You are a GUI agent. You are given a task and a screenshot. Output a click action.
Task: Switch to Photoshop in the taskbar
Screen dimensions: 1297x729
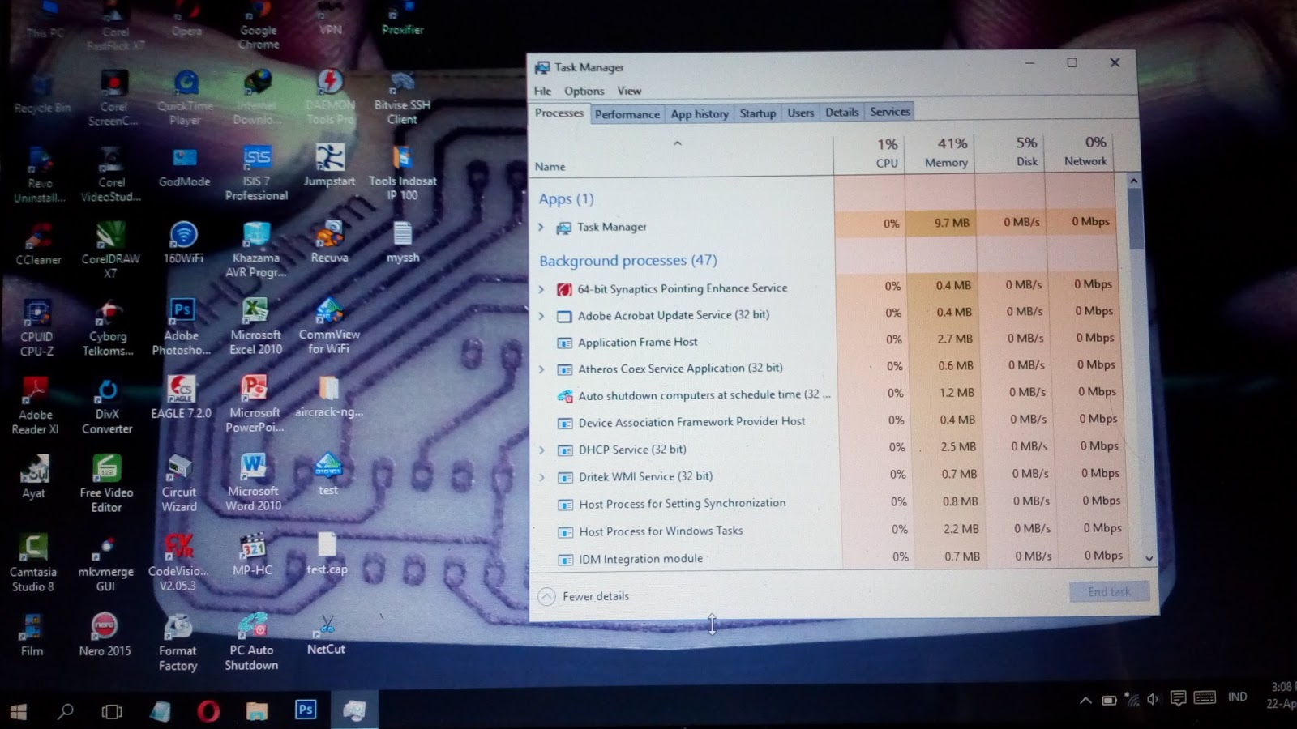click(306, 710)
